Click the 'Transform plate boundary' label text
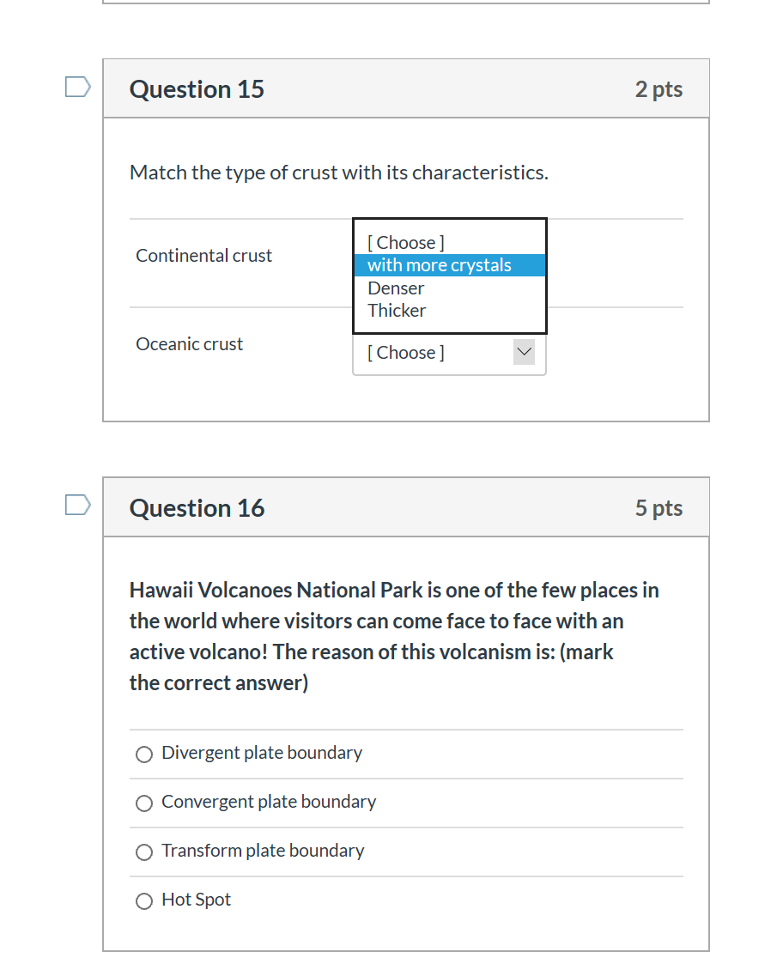 pyautogui.click(x=263, y=851)
